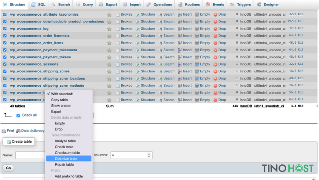Choose Drop in the With selected list
The image size is (319, 180).
tap(68, 129)
